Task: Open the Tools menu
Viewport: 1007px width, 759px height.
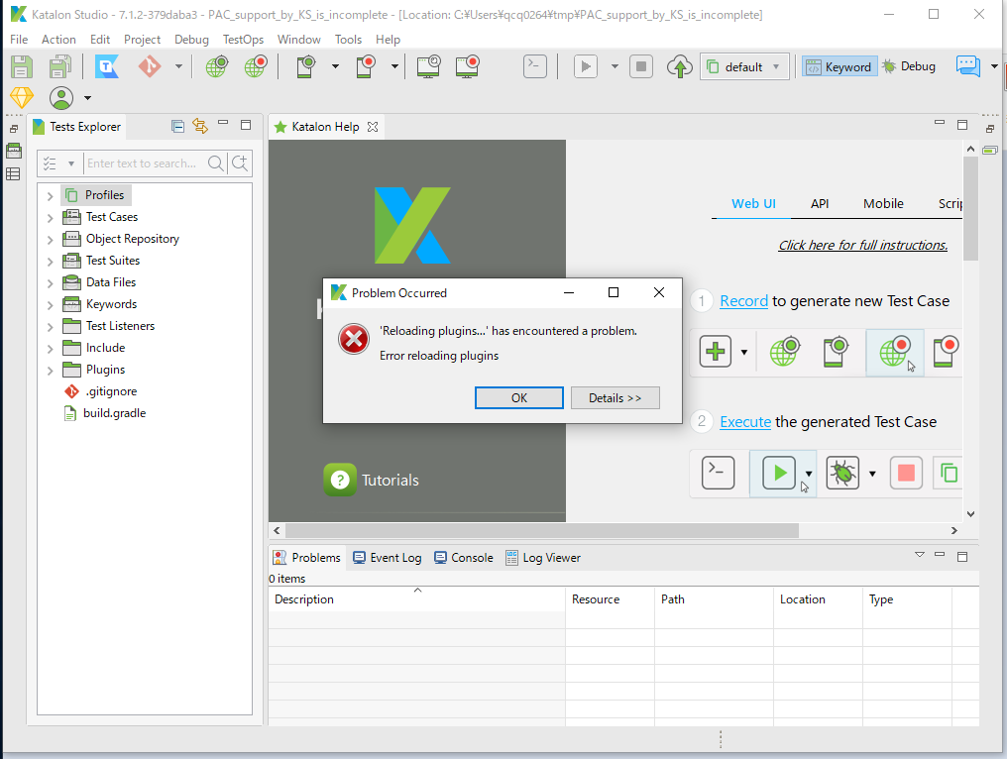Action: tap(348, 40)
